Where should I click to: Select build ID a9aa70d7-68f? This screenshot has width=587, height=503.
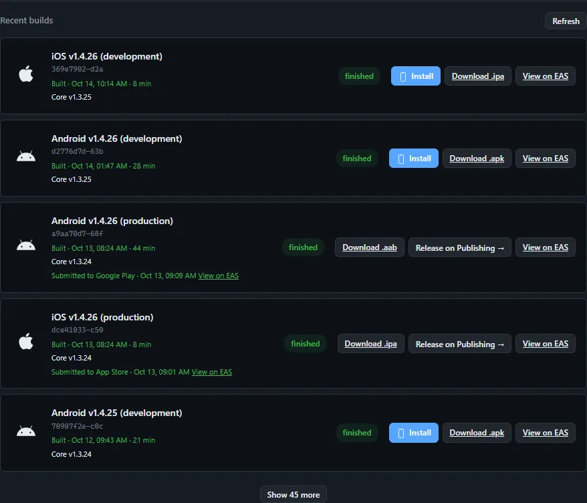point(77,233)
